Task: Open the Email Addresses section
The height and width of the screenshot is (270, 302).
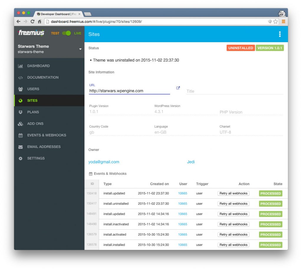Action: pyautogui.click(x=49, y=146)
